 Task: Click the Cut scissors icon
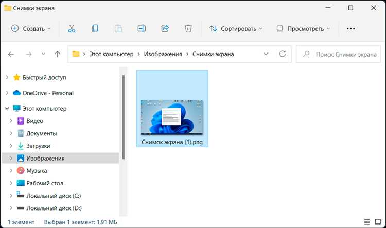coord(72,29)
